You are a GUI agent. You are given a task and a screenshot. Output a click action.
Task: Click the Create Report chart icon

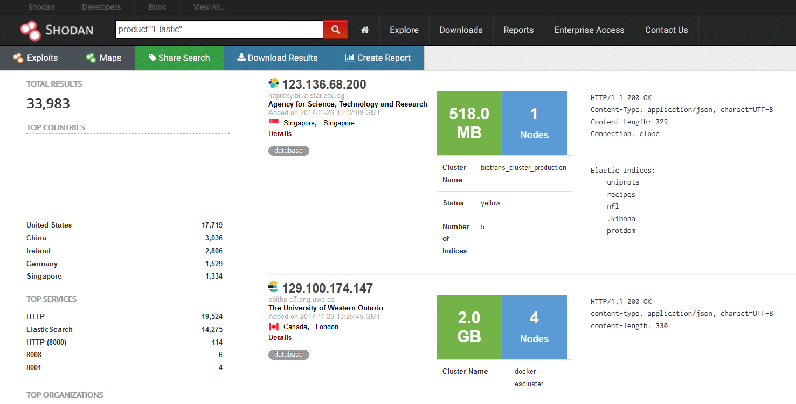tap(349, 58)
